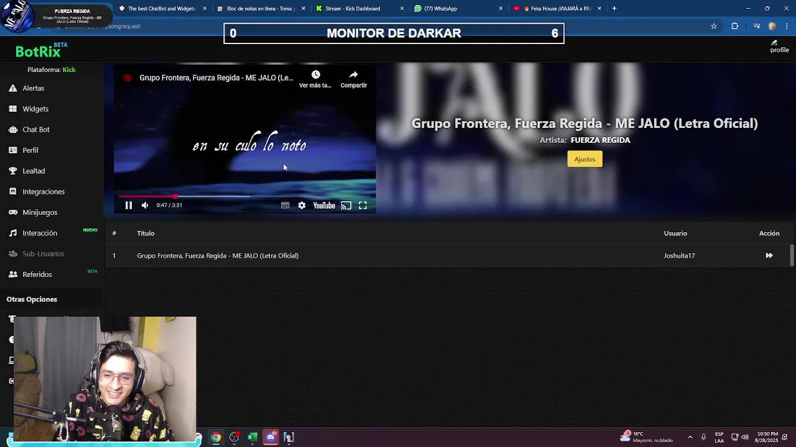Skip the ME JALO song in queue
The image size is (796, 447).
[769, 256]
